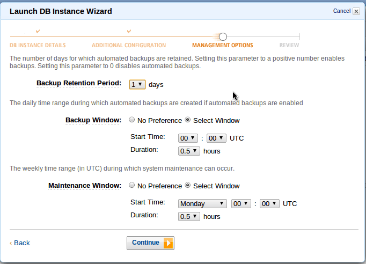Click the Cancel X icon in header
Viewport: 366px width, 264px height.
coord(356,11)
